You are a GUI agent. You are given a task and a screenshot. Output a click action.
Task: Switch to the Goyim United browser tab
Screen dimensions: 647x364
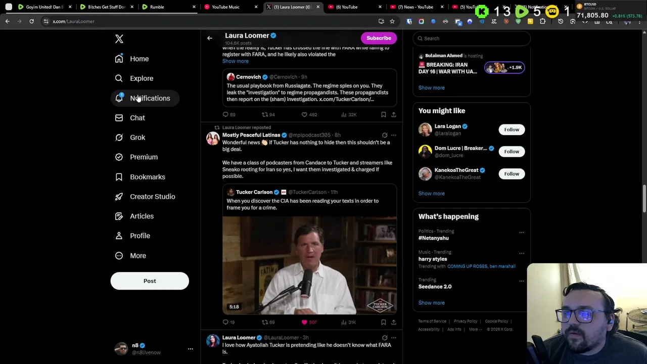click(44, 7)
